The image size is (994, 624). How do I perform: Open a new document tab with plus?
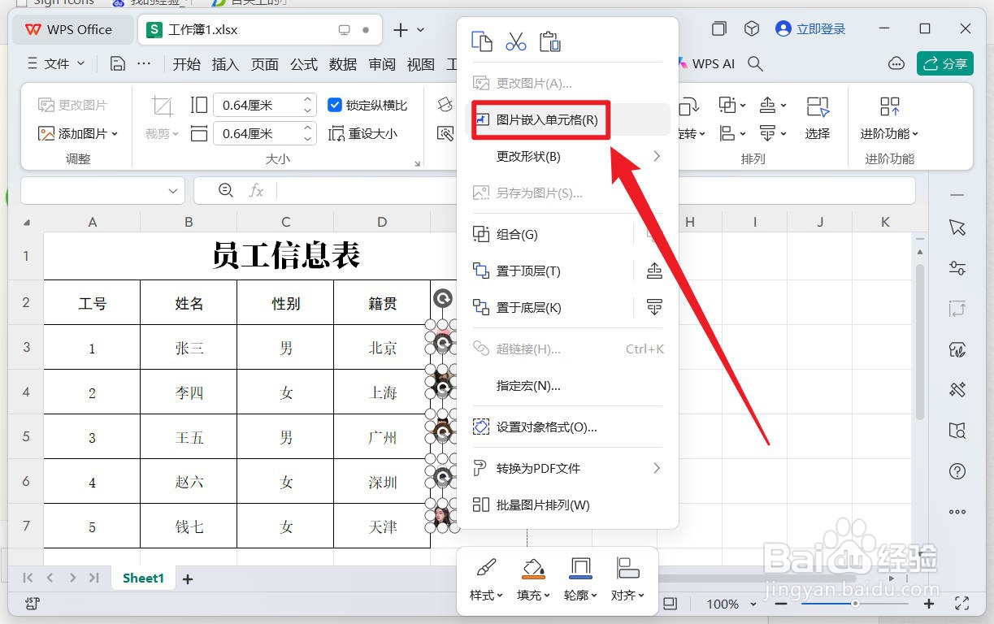(400, 29)
